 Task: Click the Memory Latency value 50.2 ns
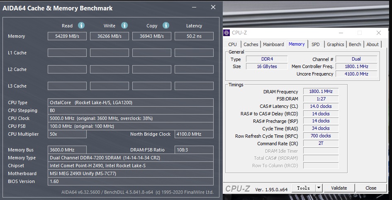pyautogui.click(x=194, y=36)
